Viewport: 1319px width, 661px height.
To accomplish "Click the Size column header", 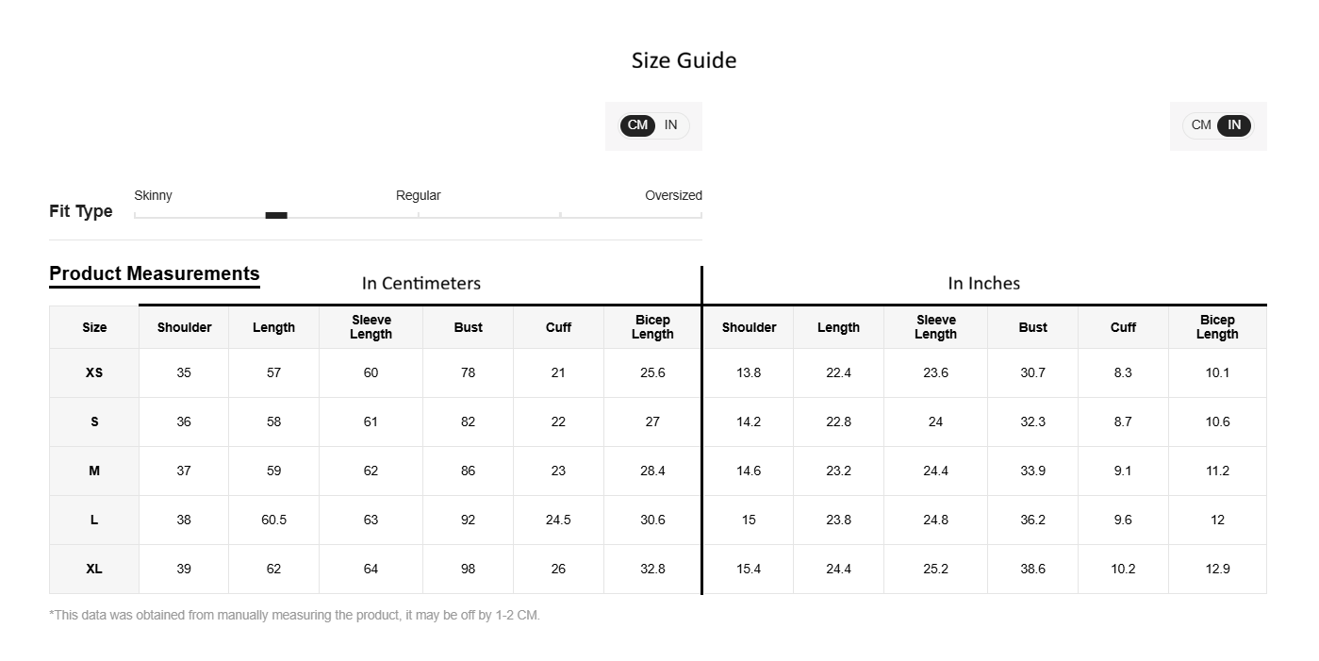I will coord(94,327).
